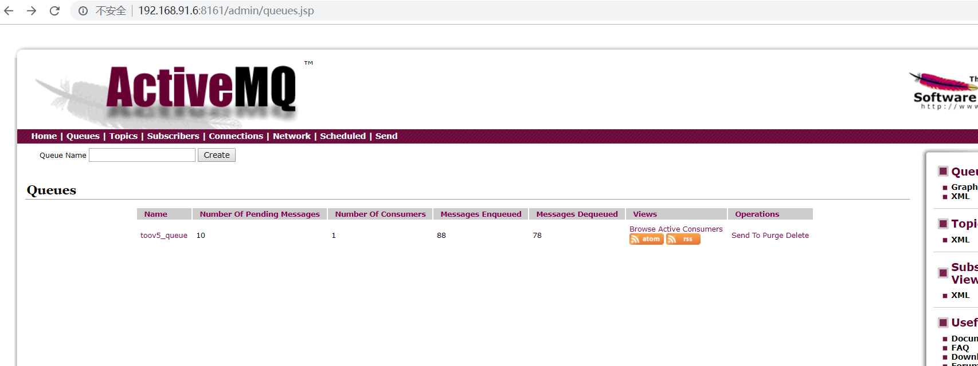Click Browse link for toov5_queue
Image resolution: width=978 pixels, height=366 pixels.
(x=643, y=229)
